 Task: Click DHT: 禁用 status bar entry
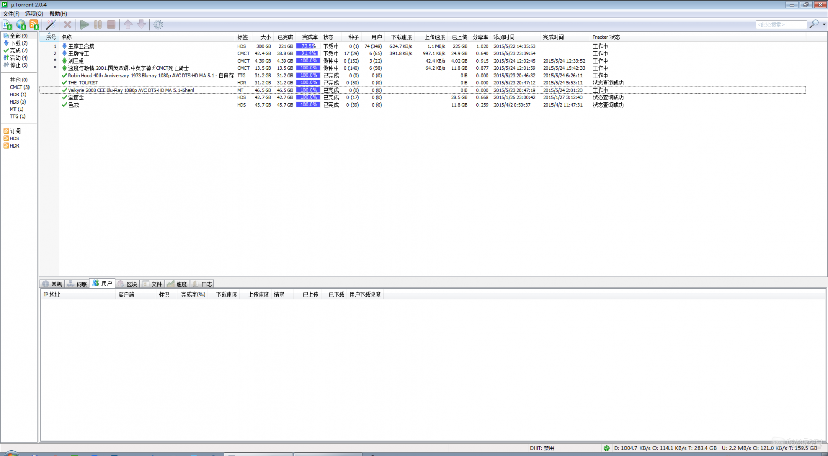542,448
